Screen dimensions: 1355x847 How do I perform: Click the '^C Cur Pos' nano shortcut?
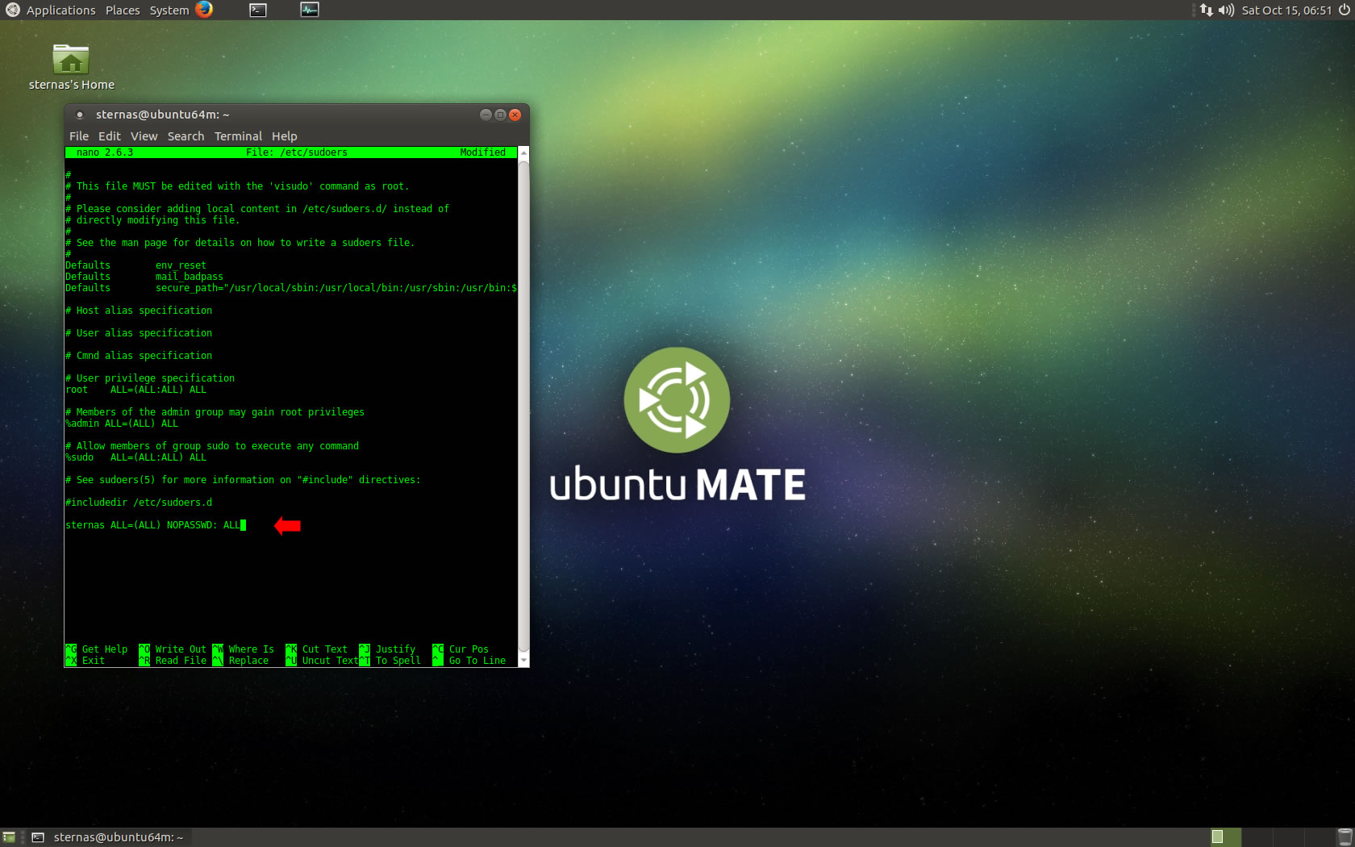point(461,649)
